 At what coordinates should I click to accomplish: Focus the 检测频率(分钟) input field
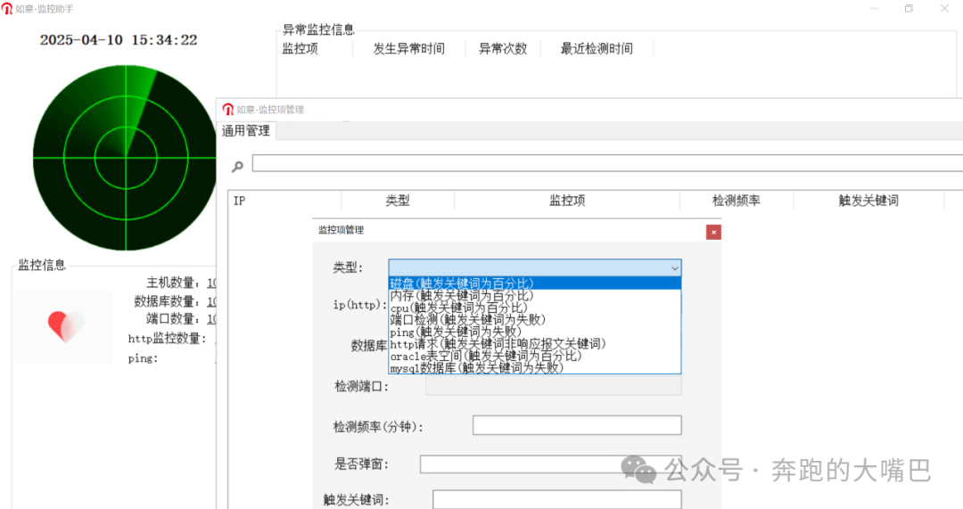tap(577, 425)
